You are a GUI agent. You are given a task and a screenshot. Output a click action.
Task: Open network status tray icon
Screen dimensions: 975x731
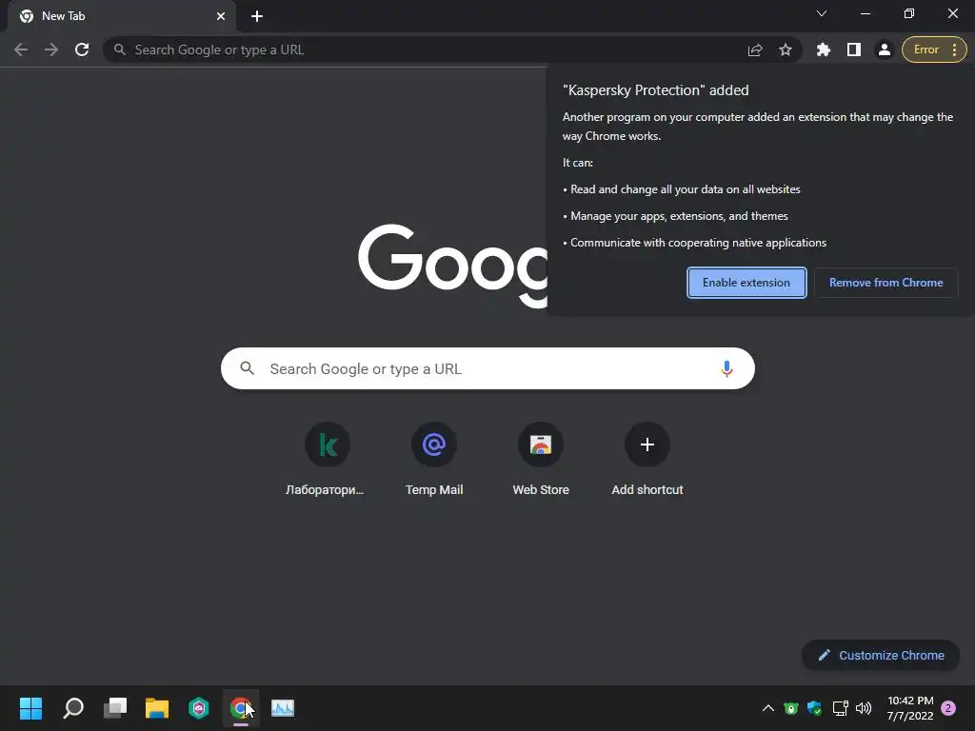tap(840, 708)
